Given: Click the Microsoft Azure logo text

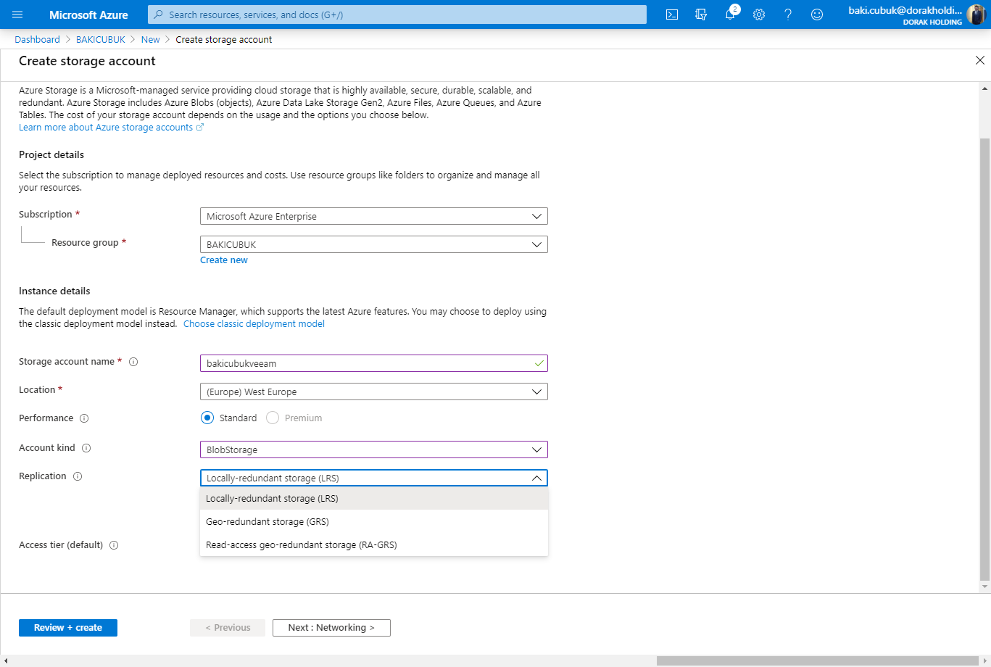Looking at the screenshot, I should coord(88,14).
